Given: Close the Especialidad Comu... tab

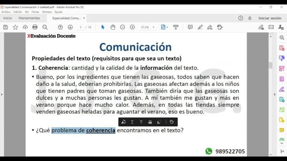Looking at the screenshot, I should click(84, 18).
